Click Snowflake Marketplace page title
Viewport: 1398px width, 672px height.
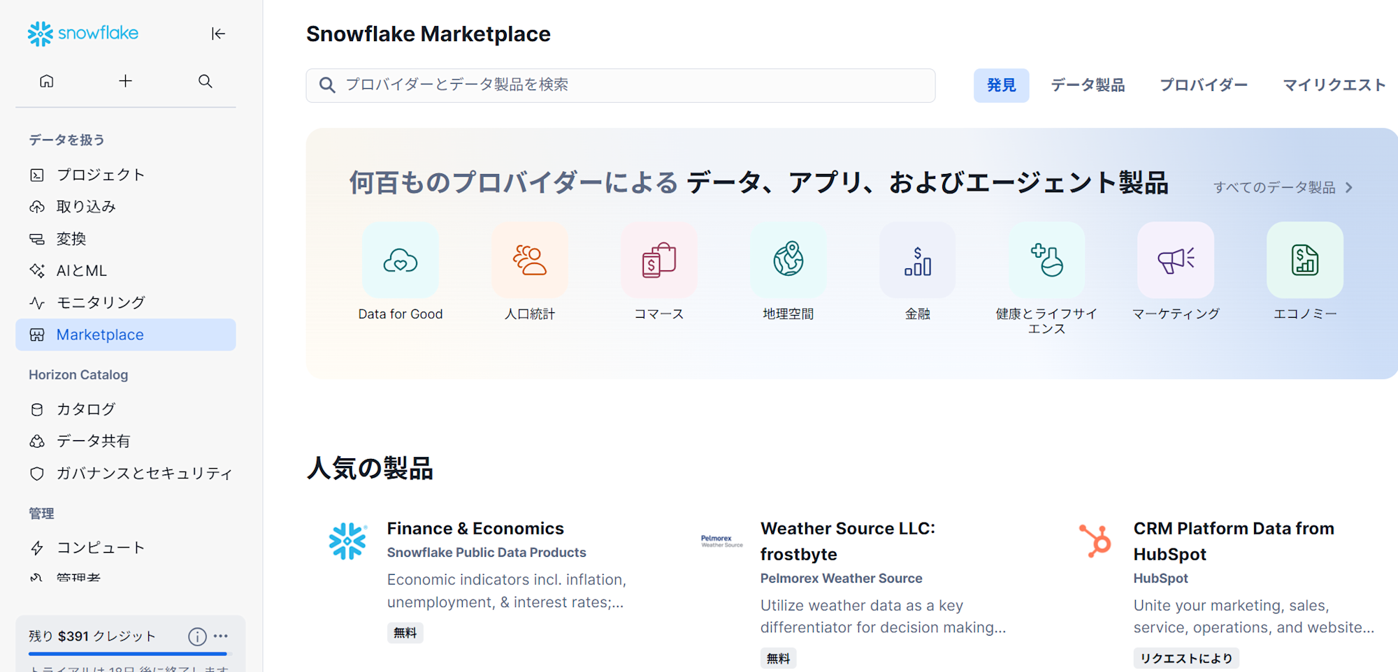(x=428, y=34)
